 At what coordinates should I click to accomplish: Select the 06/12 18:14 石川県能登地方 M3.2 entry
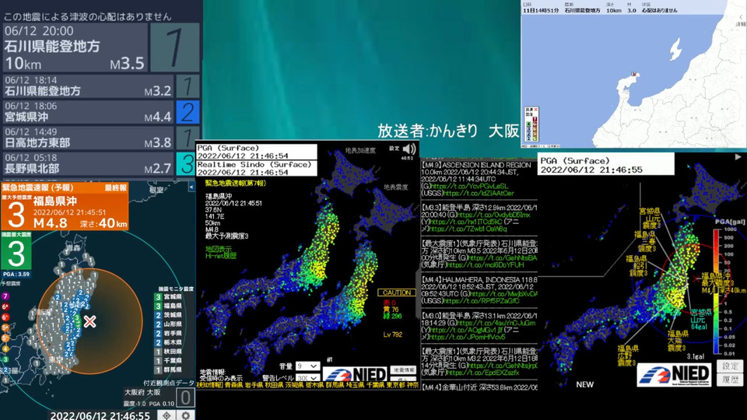point(88,86)
